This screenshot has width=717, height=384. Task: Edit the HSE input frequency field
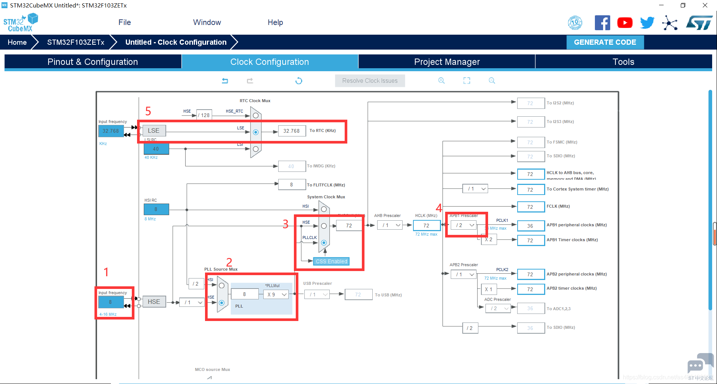(x=111, y=302)
